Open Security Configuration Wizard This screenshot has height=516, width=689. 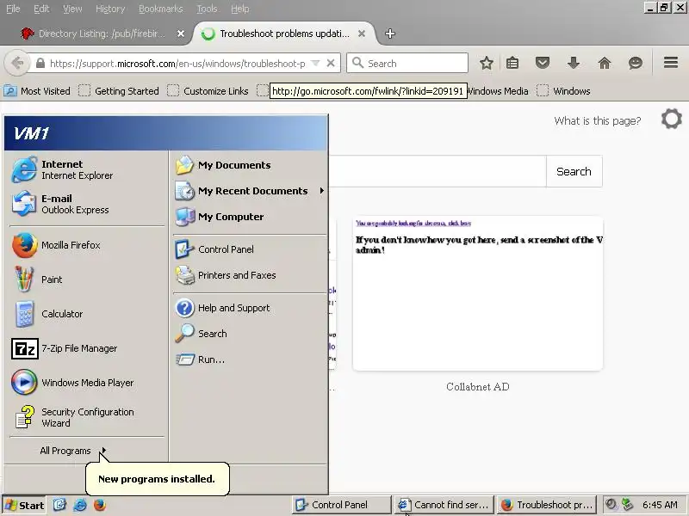tap(87, 417)
